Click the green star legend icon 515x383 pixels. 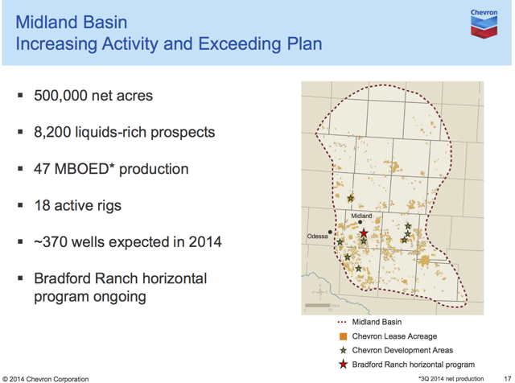coord(344,350)
